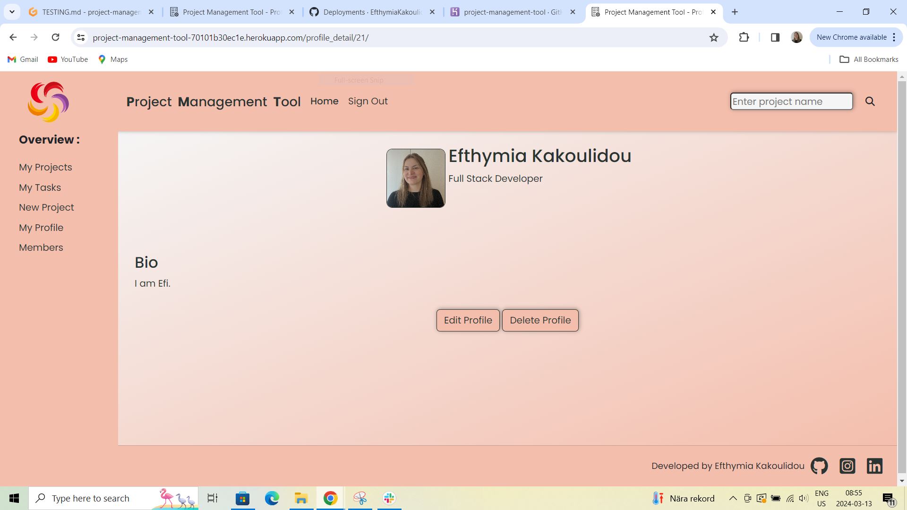Expand the Chrome profile menu avatar

point(796,37)
